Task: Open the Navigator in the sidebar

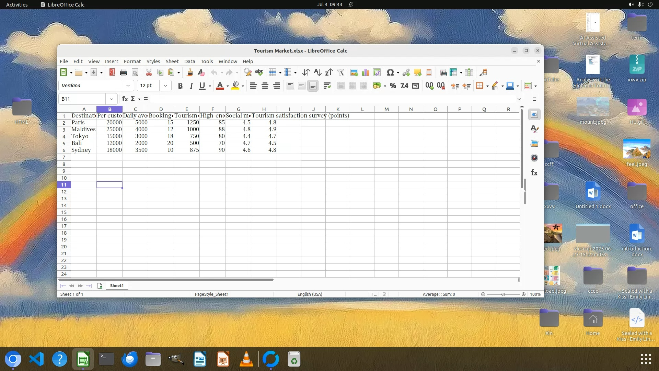Action: [534, 158]
